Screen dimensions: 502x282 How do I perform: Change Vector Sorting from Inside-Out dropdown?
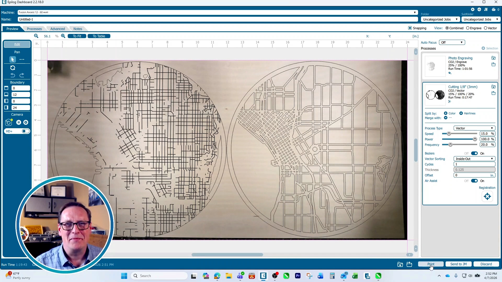(474, 158)
